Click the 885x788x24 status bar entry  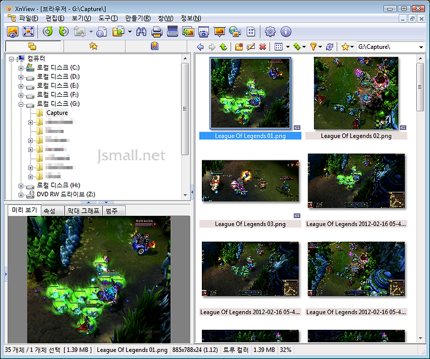pos(195,350)
